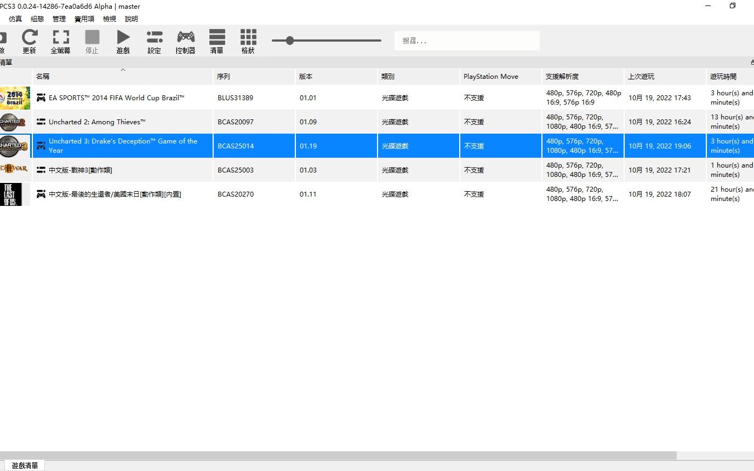Click config icon beside 中文版-戰神3 title

pos(41,170)
